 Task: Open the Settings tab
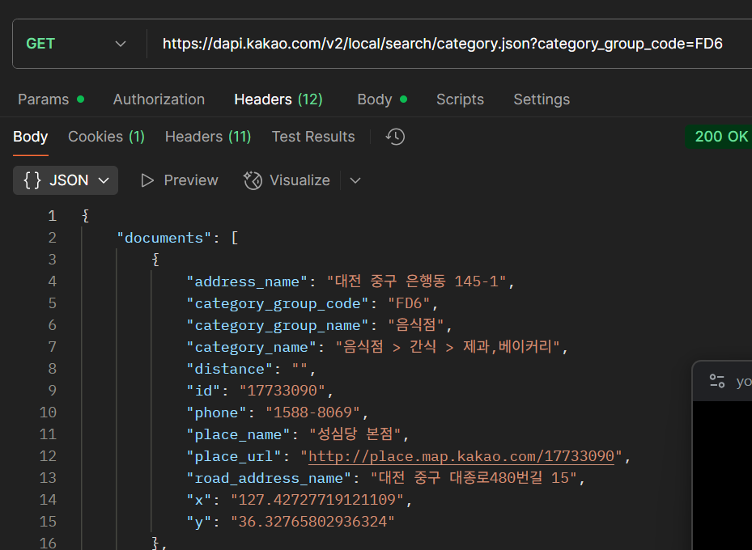coord(542,99)
